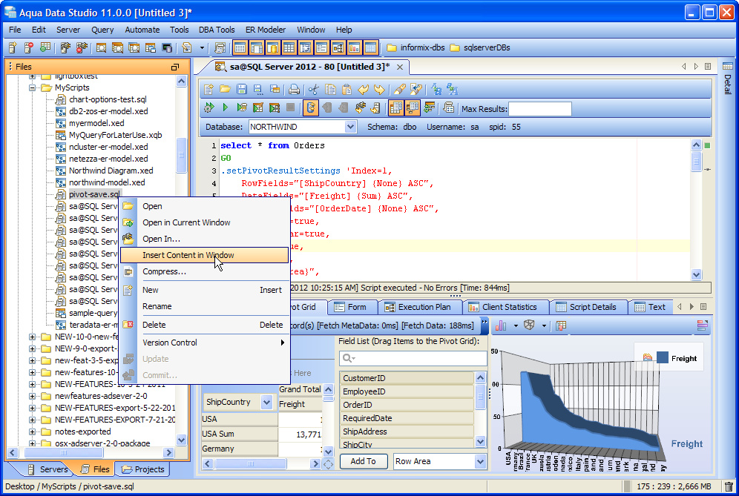Toggle the database cylinder layout icon
Screen dimensions: 739x496
pyautogui.click(x=272, y=47)
